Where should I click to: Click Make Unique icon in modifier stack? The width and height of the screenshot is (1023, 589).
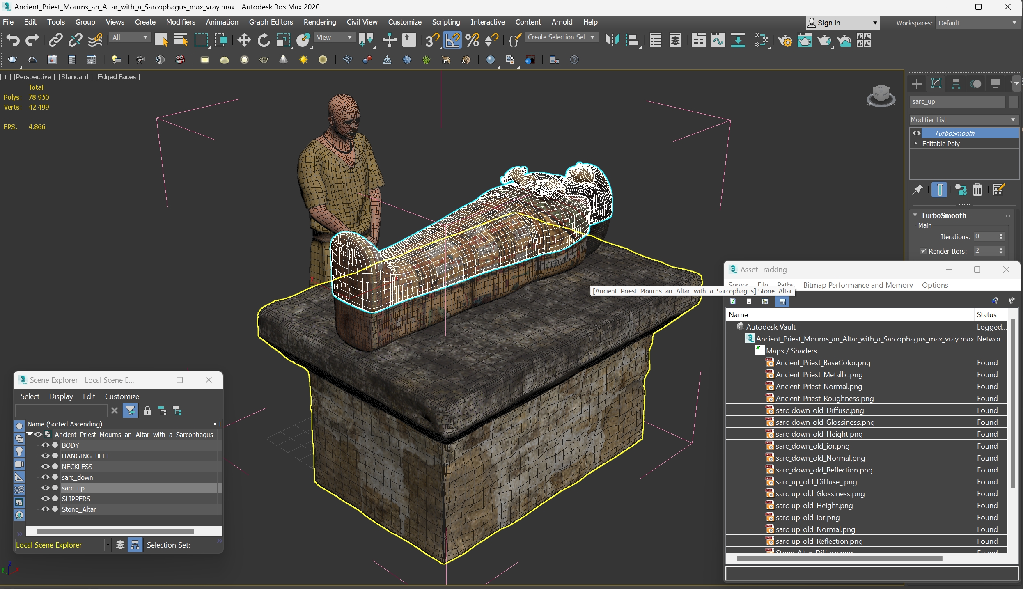(960, 190)
